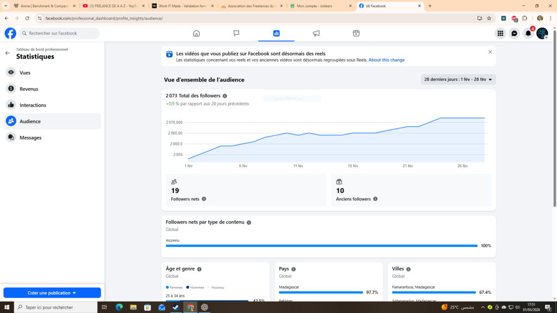Open the notifications bell
This screenshot has height=313, width=557.
click(528, 33)
